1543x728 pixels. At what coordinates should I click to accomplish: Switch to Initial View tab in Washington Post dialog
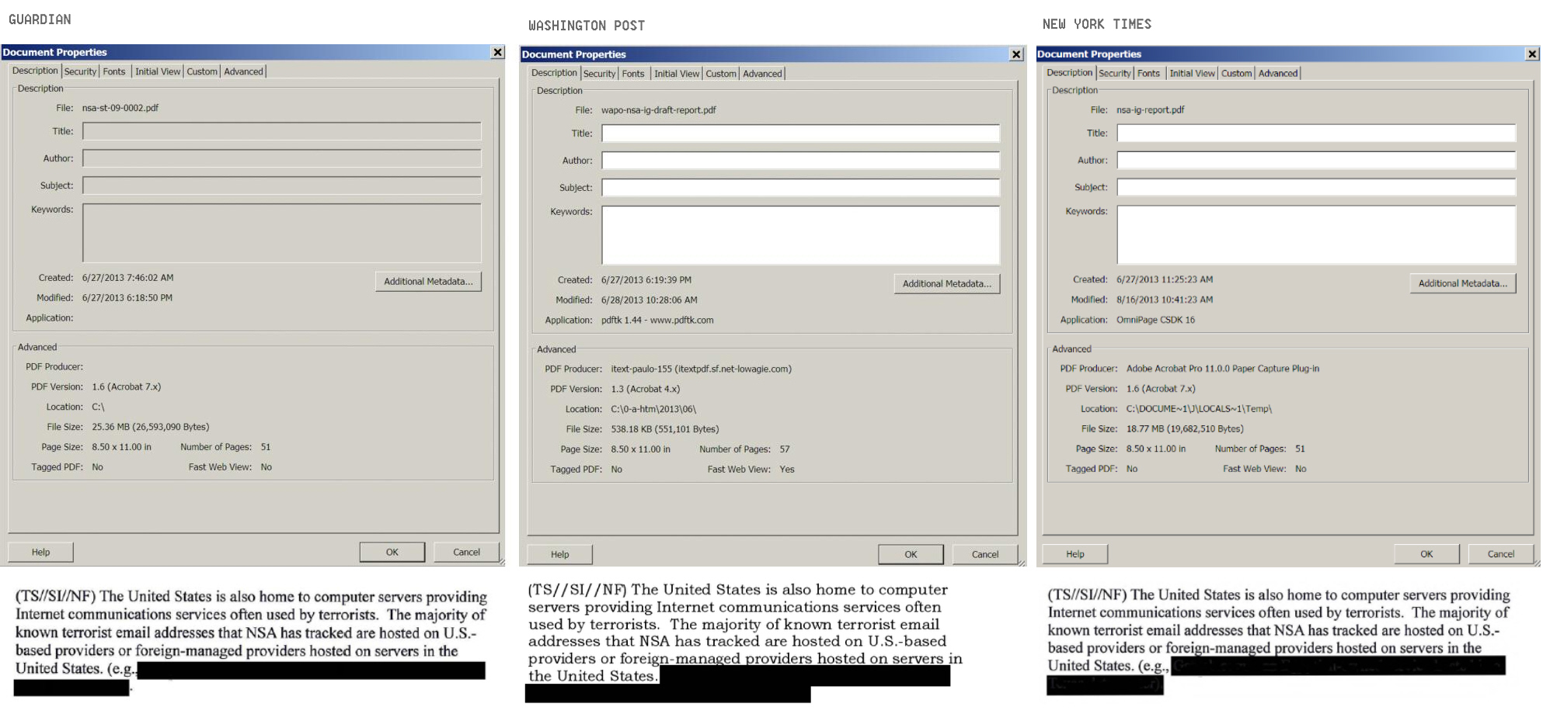click(x=677, y=74)
